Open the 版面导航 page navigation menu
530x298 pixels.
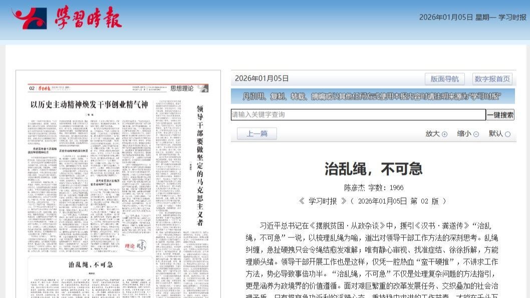pyautogui.click(x=444, y=79)
